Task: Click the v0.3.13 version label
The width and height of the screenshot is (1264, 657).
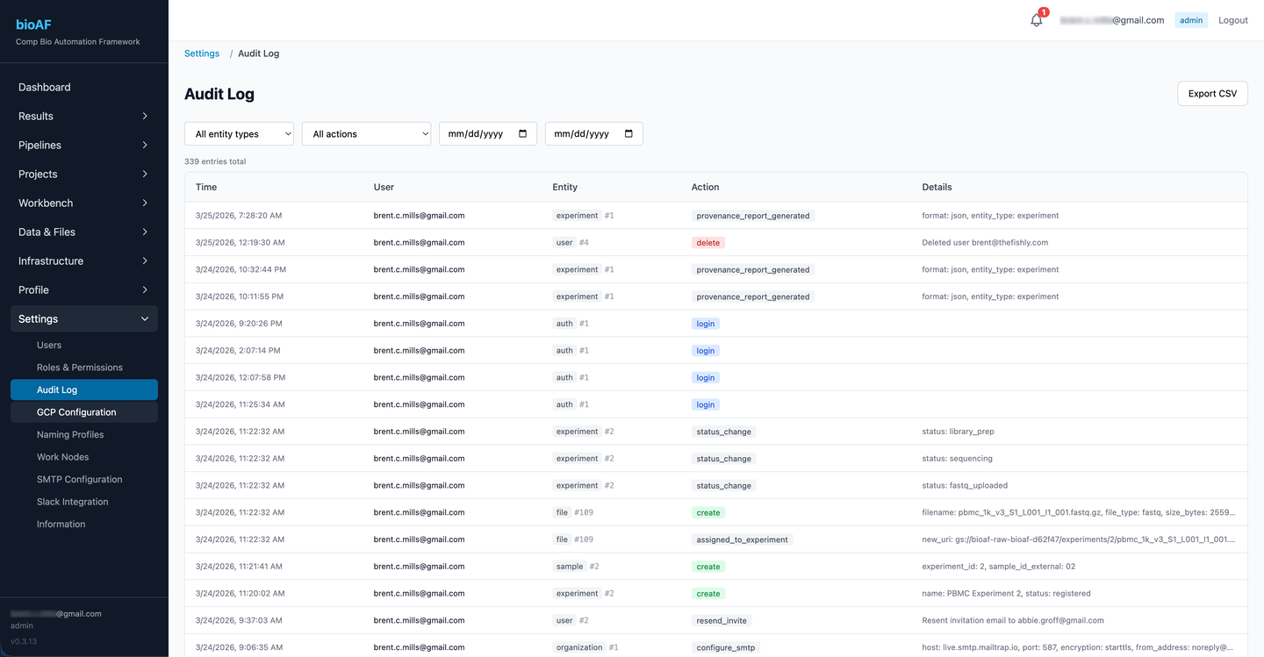Action: 24,641
